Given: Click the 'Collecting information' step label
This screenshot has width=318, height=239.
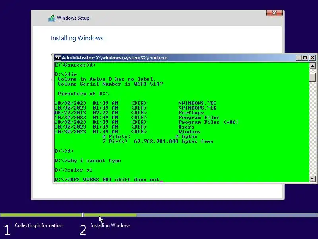Looking at the screenshot, I should point(39,225).
